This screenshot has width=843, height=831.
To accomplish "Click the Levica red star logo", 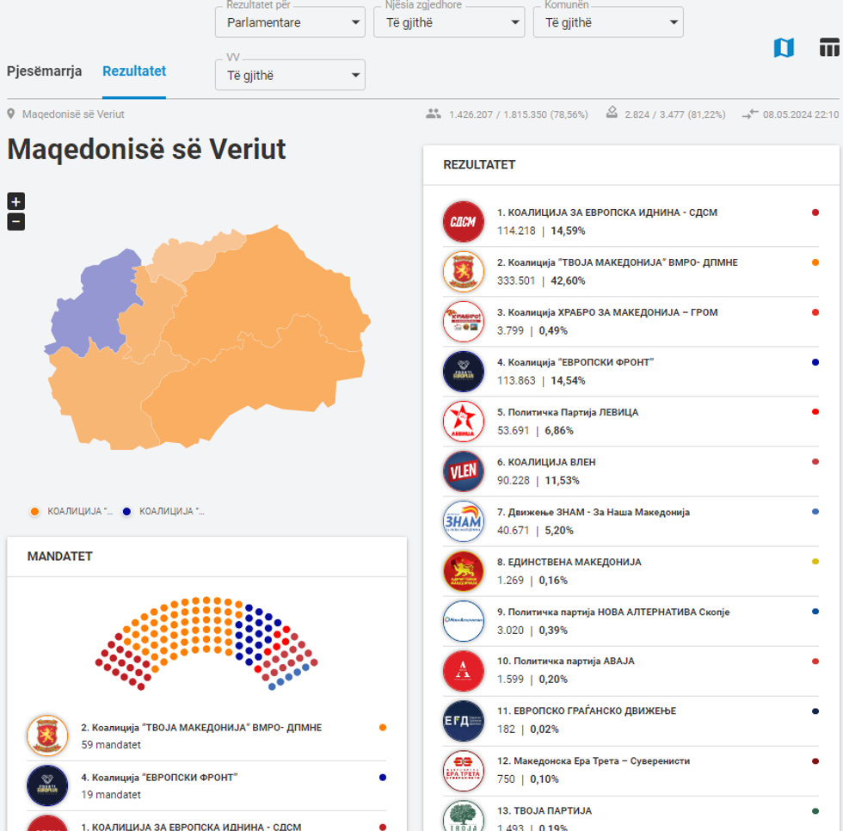I will tap(464, 421).
